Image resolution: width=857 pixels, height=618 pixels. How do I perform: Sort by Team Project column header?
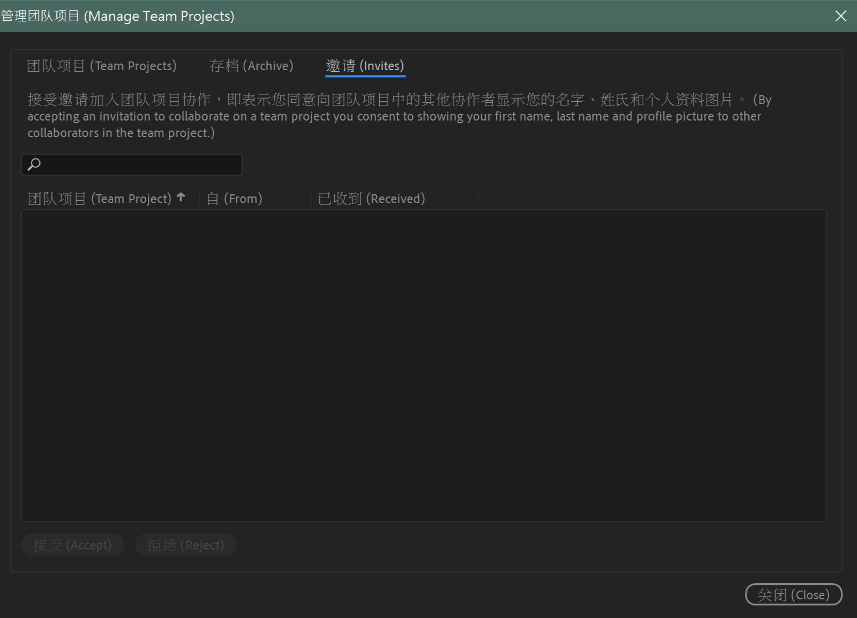(100, 199)
